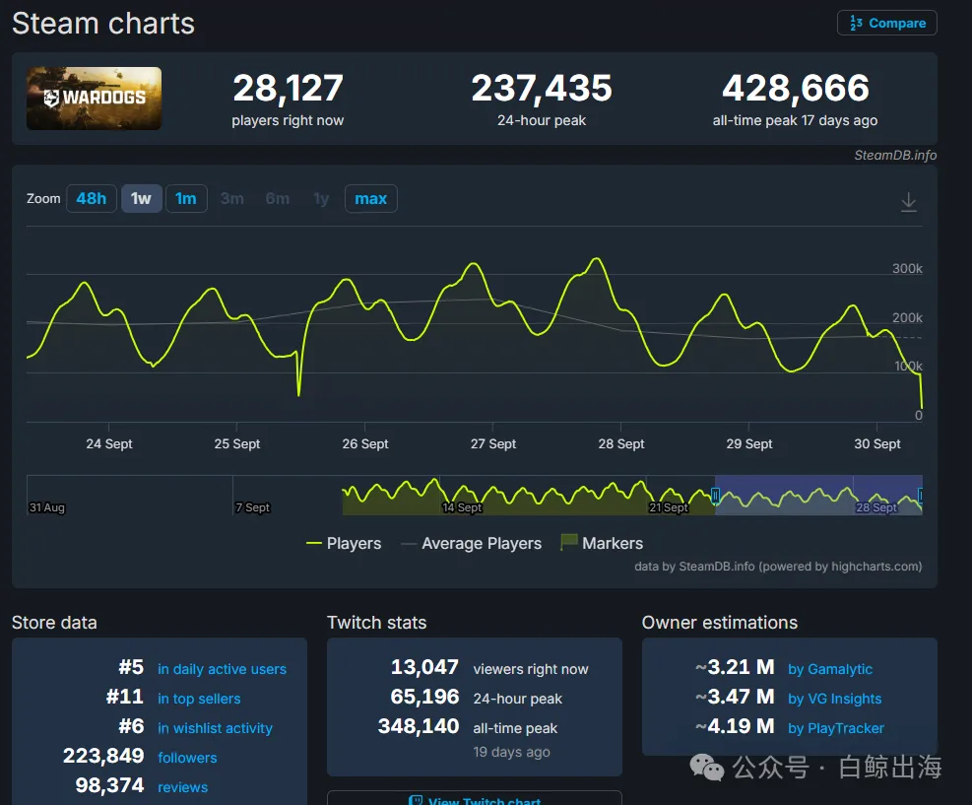
Task: Switch zoom to 1m
Action: (186, 198)
